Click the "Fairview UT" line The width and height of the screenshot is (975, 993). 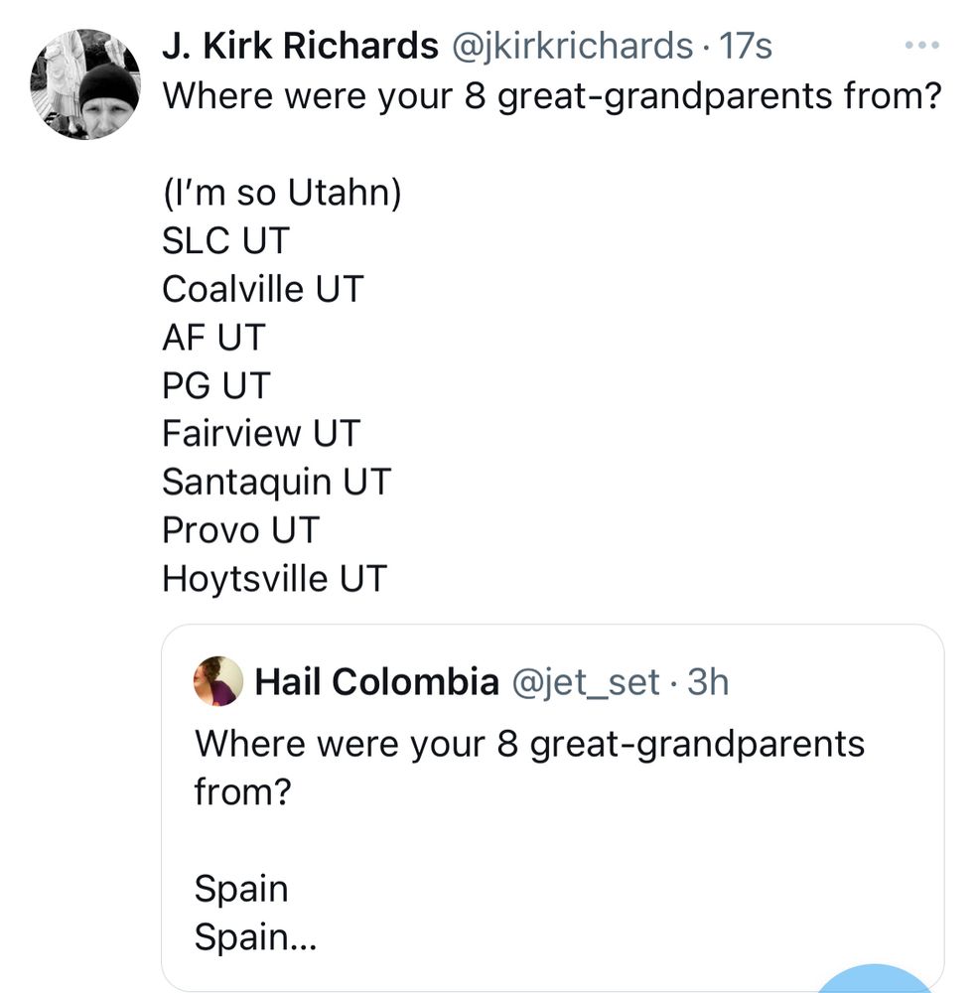[x=261, y=434]
